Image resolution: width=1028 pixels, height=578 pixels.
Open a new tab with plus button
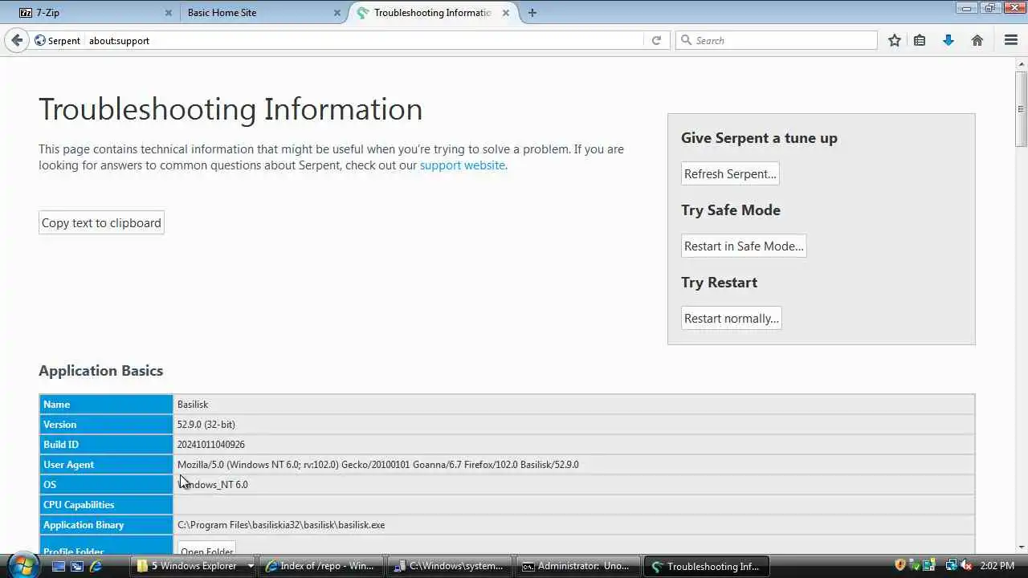pos(532,13)
